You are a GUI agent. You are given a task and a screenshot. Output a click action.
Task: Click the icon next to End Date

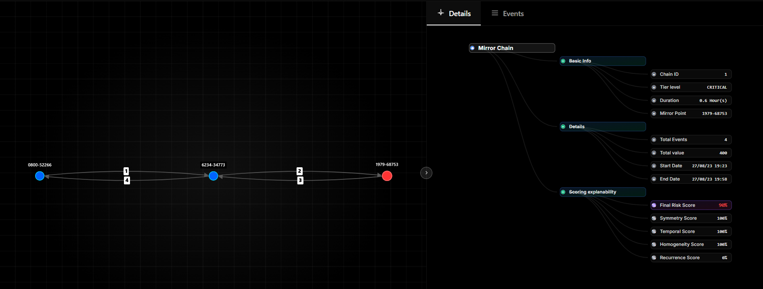click(654, 179)
